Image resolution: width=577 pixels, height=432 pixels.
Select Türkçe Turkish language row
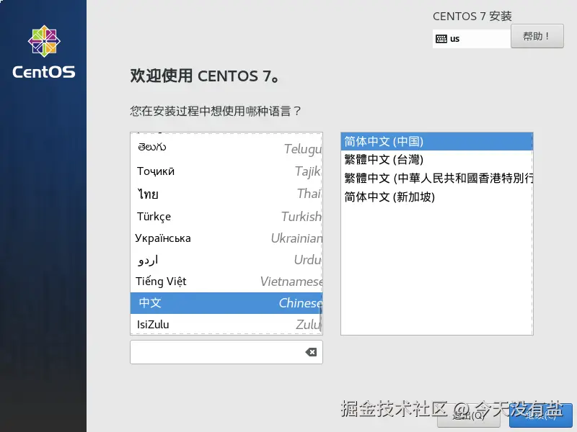226,217
